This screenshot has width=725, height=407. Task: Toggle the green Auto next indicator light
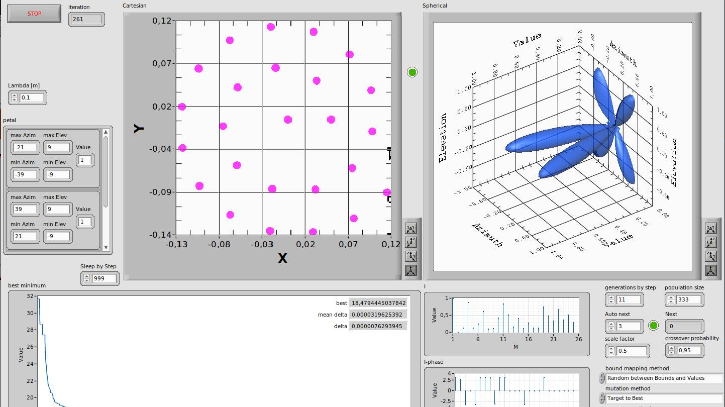click(653, 326)
